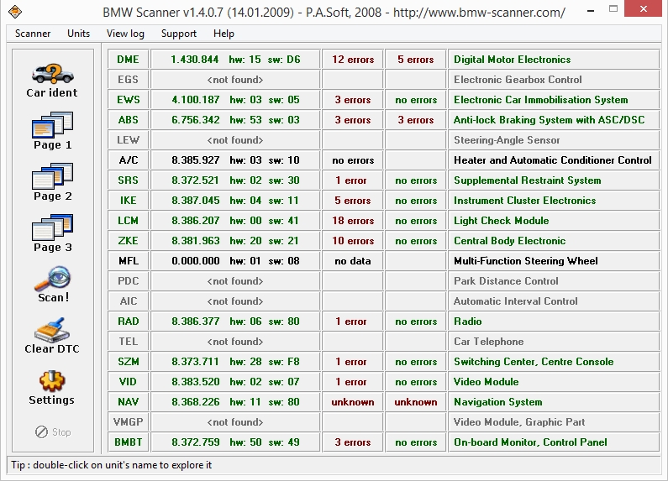Click 'Digital Motor Electronics' description
This screenshot has height=481, width=668.
coord(512,59)
